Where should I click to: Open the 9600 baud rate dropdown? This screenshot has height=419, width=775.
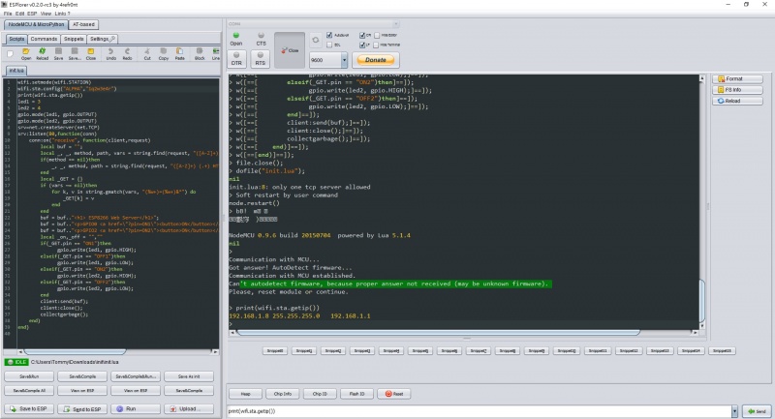344,60
